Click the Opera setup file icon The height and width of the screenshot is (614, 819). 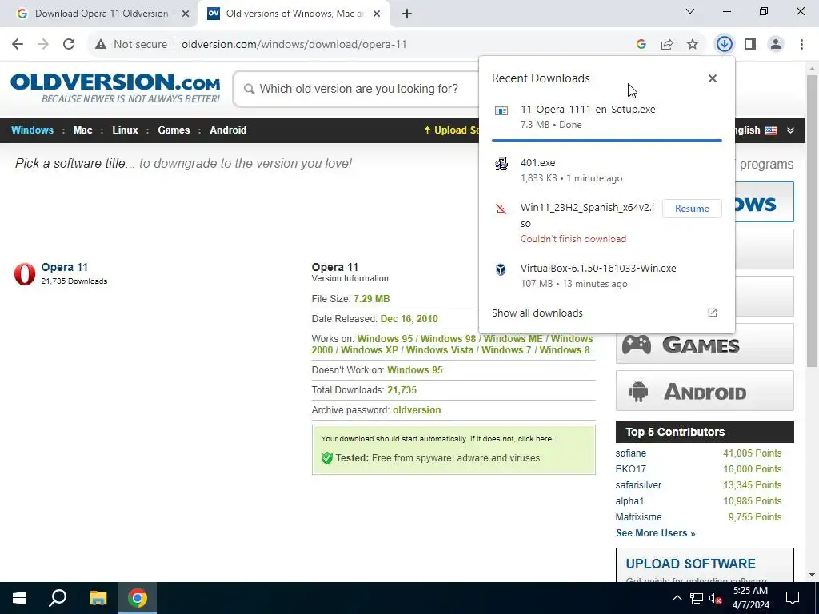(x=501, y=110)
